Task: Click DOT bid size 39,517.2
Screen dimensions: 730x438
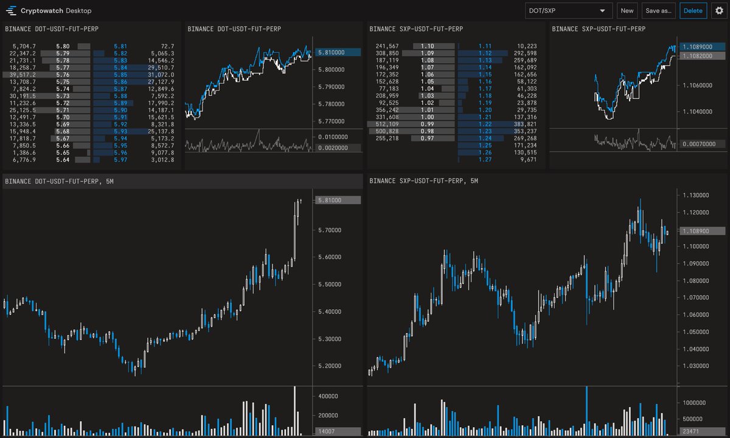Action: coord(22,74)
